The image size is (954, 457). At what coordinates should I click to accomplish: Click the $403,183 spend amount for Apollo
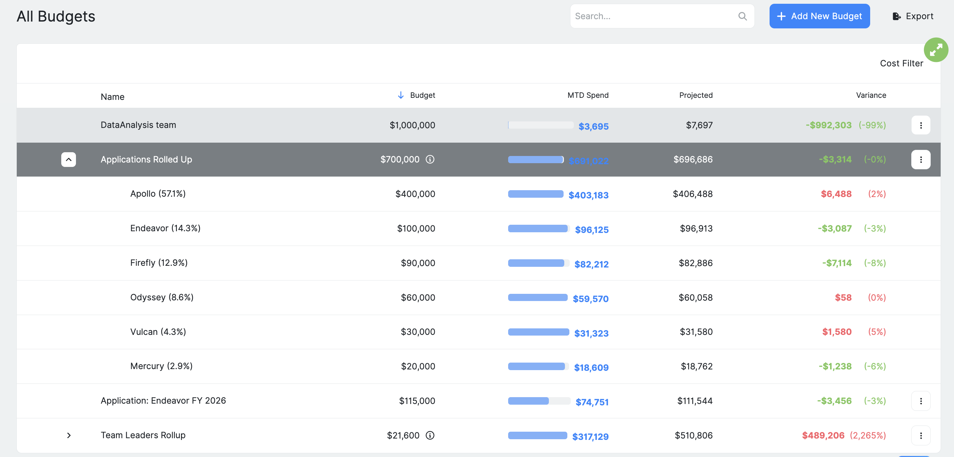pyautogui.click(x=588, y=195)
